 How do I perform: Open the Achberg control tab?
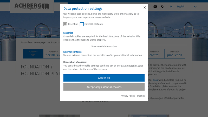[x=154, y=54]
